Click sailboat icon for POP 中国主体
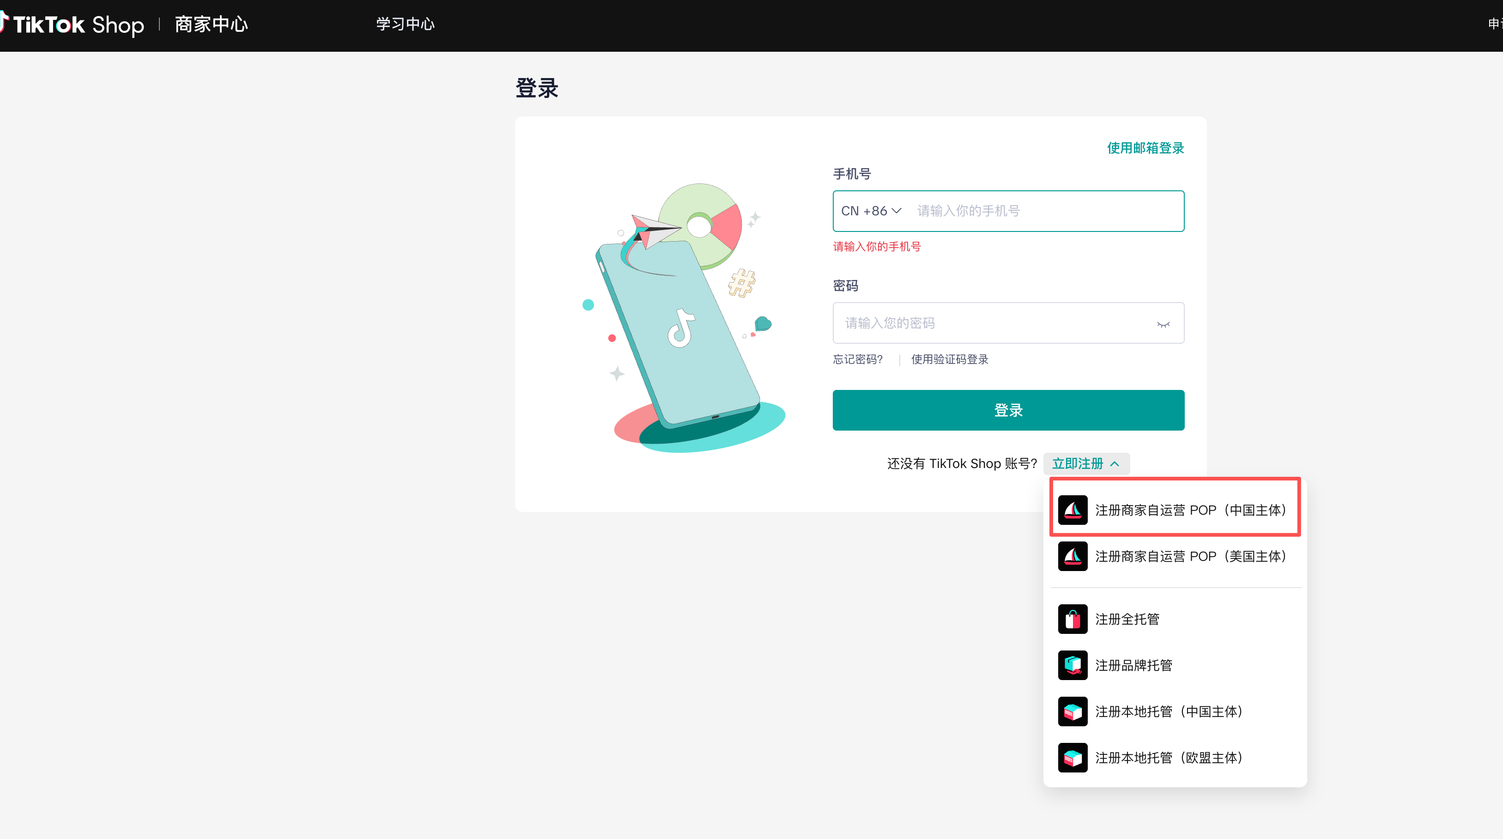The width and height of the screenshot is (1503, 839). click(1073, 510)
